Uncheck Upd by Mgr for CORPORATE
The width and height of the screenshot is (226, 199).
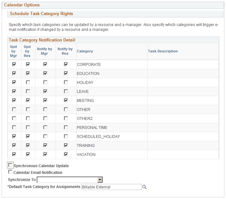pyautogui.click(x=14, y=64)
